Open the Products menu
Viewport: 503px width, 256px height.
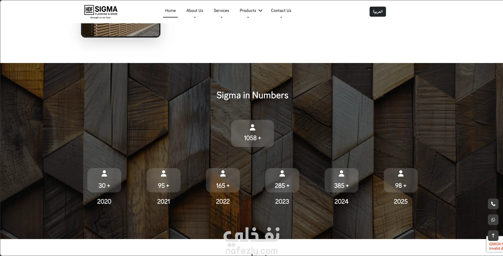pos(248,11)
